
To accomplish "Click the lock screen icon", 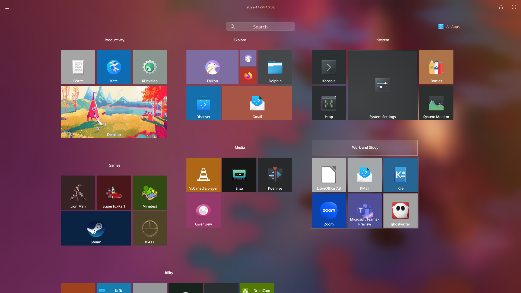I will (501, 7).
